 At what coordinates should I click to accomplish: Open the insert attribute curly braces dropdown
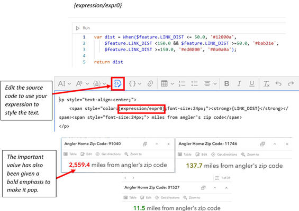[x=135, y=84]
